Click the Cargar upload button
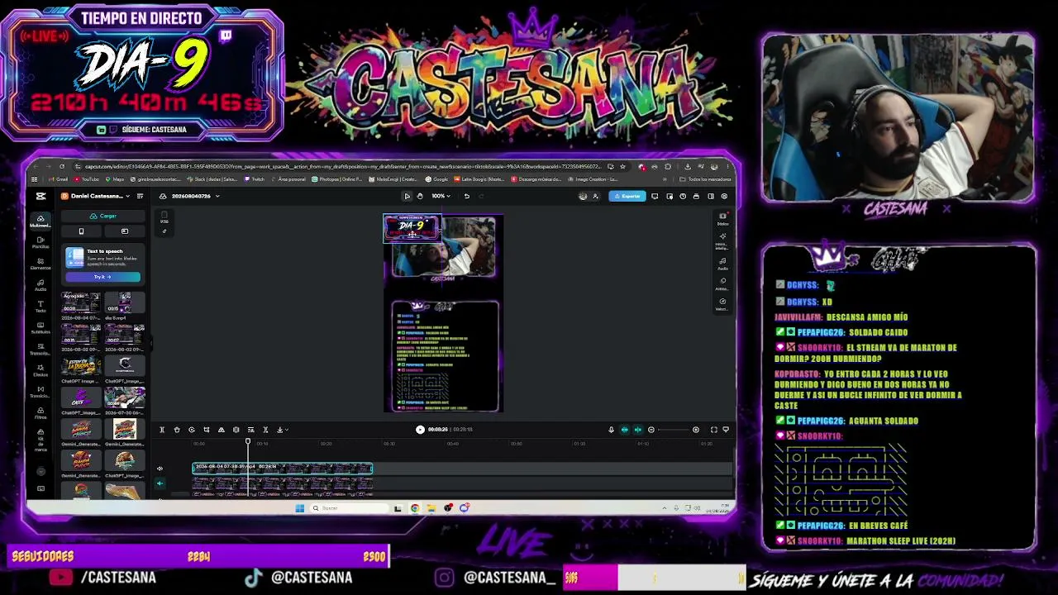 103,216
